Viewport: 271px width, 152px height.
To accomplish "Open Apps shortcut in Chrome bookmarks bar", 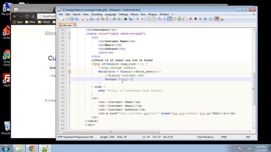I will coord(18,22).
